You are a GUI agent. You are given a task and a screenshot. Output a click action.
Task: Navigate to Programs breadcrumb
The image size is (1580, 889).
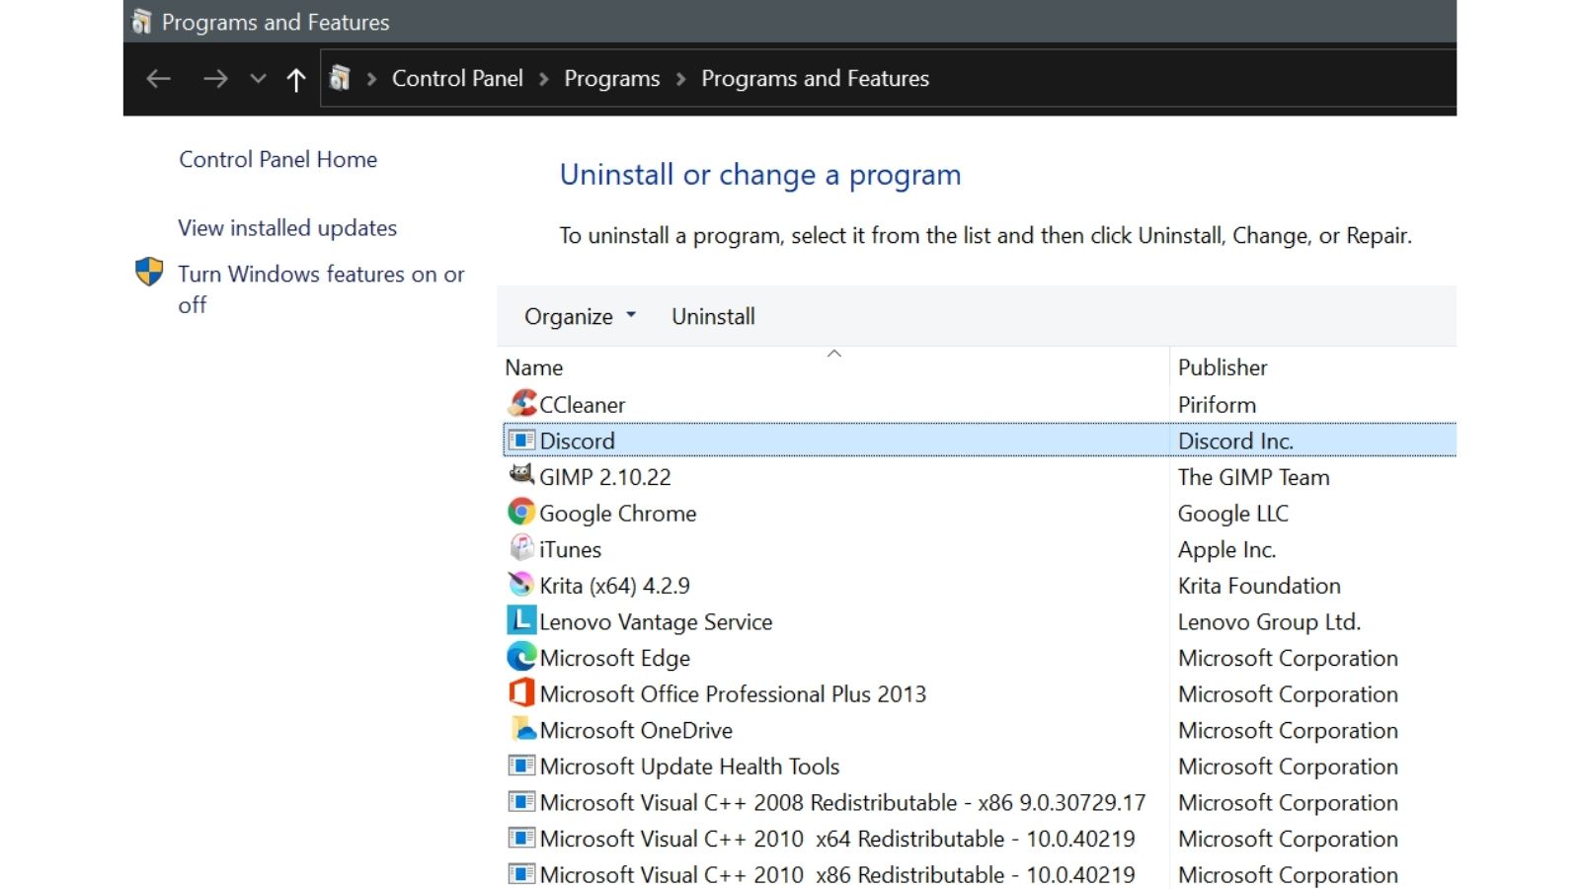pyautogui.click(x=612, y=78)
